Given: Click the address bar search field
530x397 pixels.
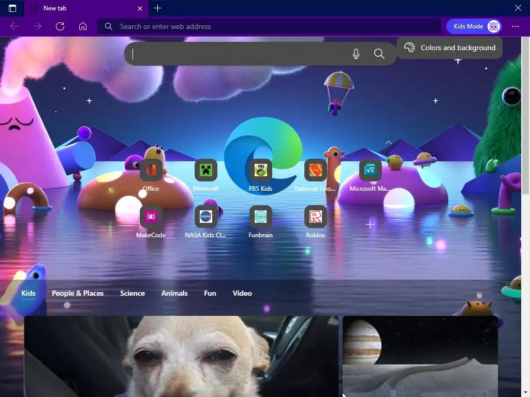Looking at the screenshot, I should click(x=269, y=26).
